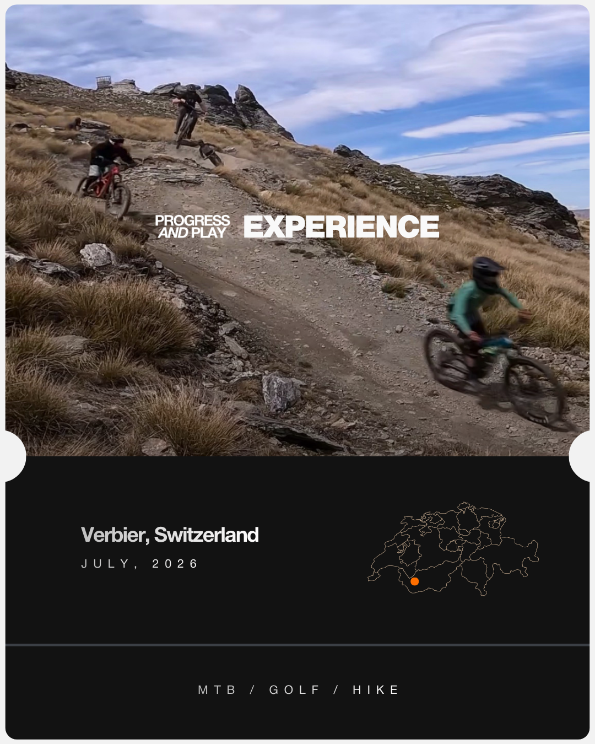Open the Verbier, Switzerland heading

pyautogui.click(x=170, y=535)
